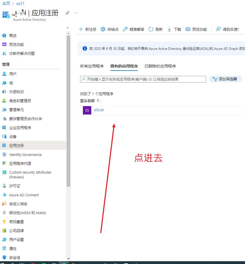The height and width of the screenshot is (264, 245).
Task: Open the 设备 devices icon
Action: click(x=4, y=136)
